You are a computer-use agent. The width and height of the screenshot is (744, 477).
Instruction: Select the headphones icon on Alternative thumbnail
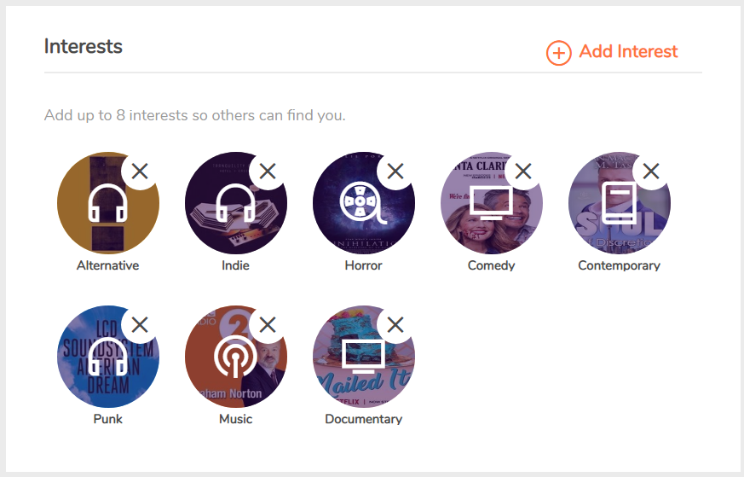tap(108, 202)
